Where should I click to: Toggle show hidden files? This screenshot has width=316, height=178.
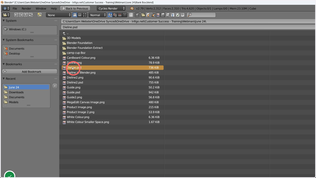131,15
